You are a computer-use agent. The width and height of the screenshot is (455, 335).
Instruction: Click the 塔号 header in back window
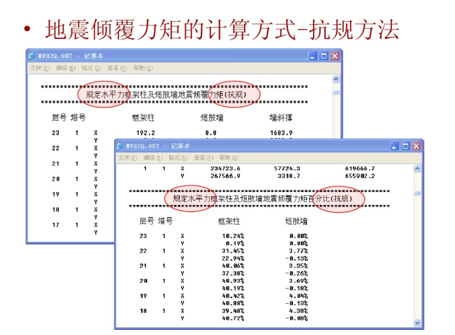coord(78,117)
